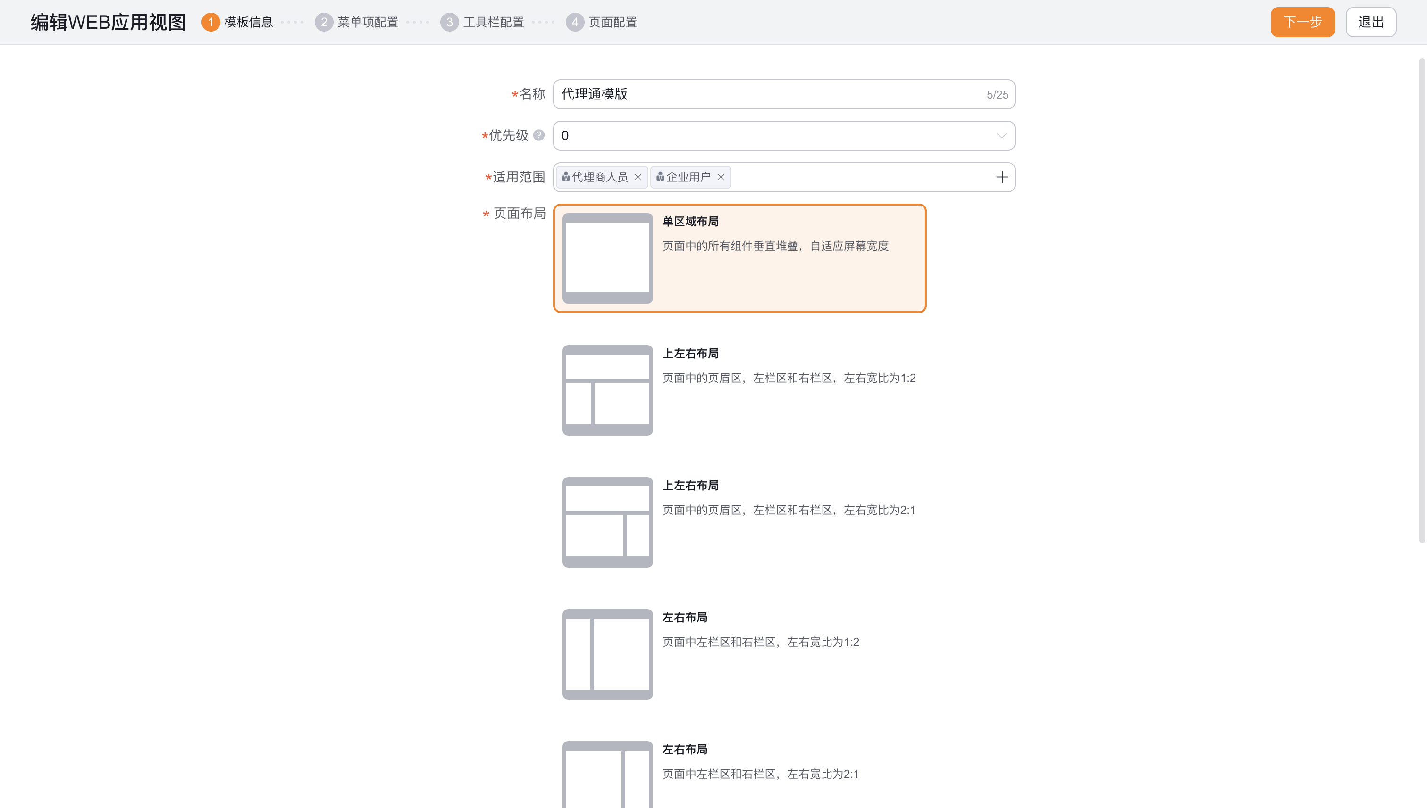The image size is (1427, 808).
Task: Click the 名称 input field
Action: [784, 94]
